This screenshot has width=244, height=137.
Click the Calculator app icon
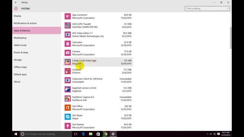click(x=68, y=44)
